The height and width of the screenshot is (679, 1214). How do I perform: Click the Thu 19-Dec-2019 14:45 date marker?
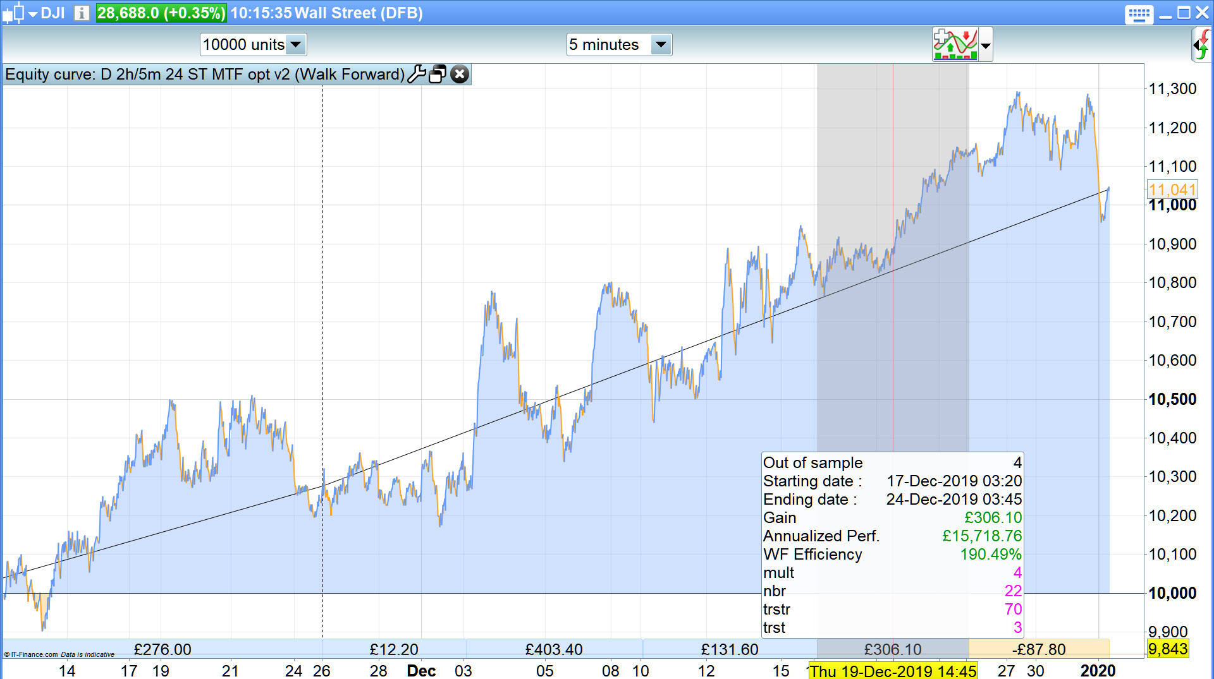[x=893, y=671]
